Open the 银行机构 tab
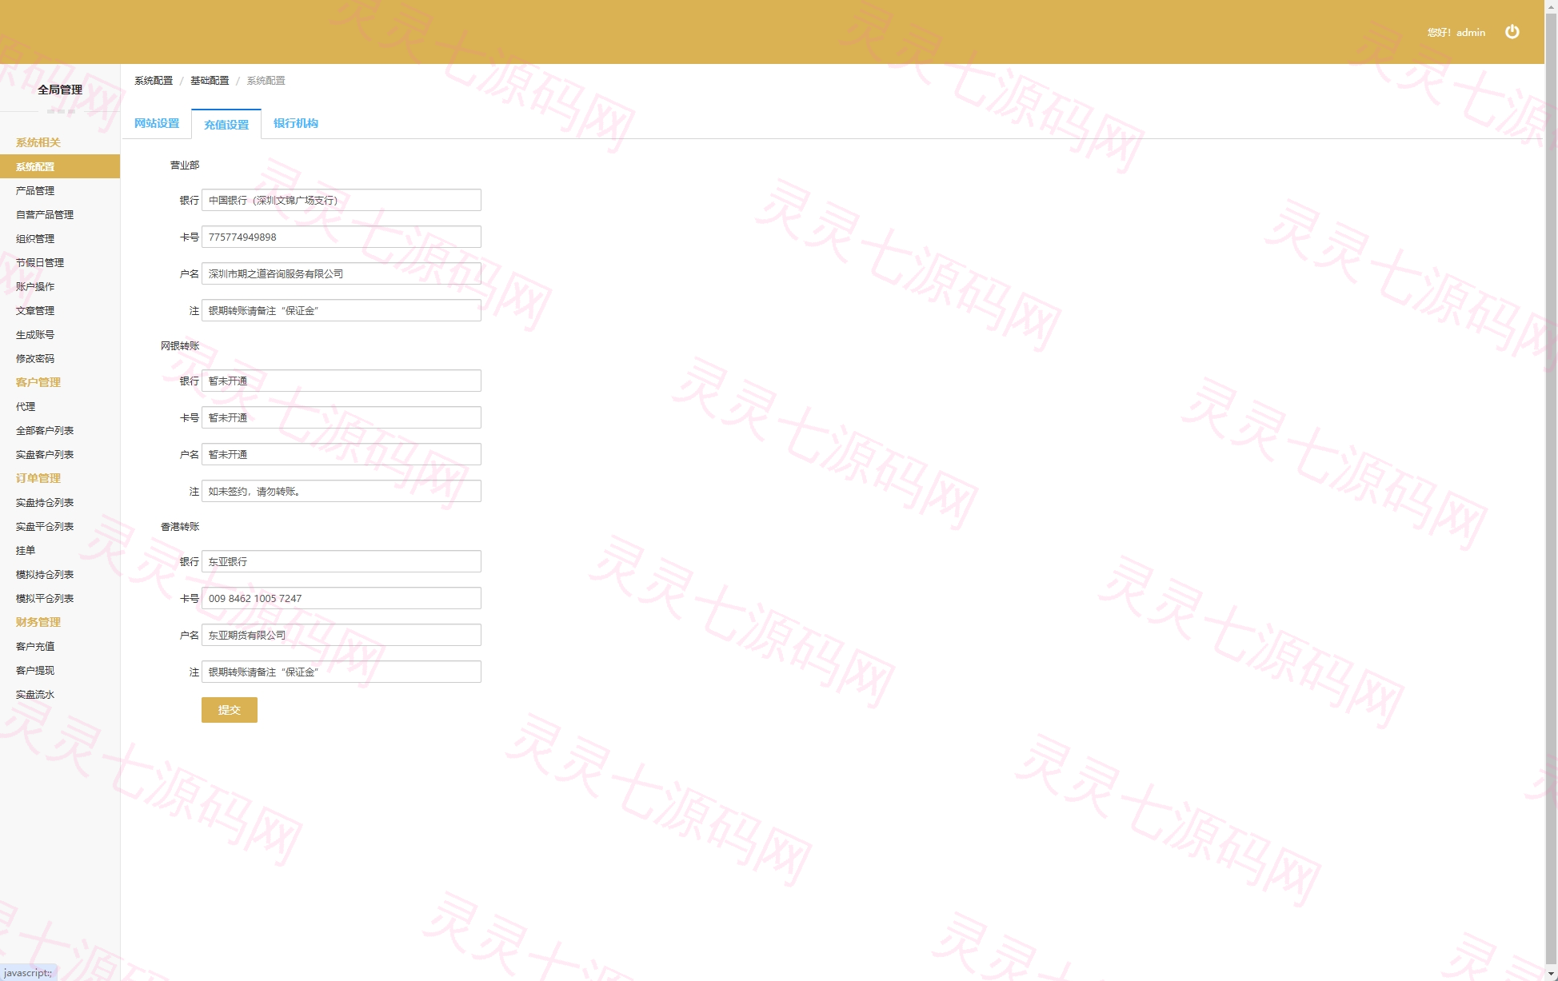The width and height of the screenshot is (1558, 981). (x=296, y=123)
